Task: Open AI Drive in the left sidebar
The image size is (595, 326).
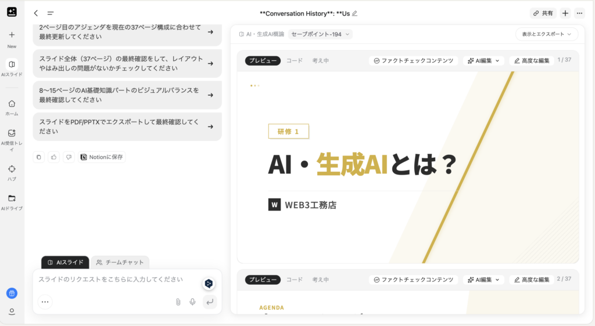Action: (x=12, y=201)
